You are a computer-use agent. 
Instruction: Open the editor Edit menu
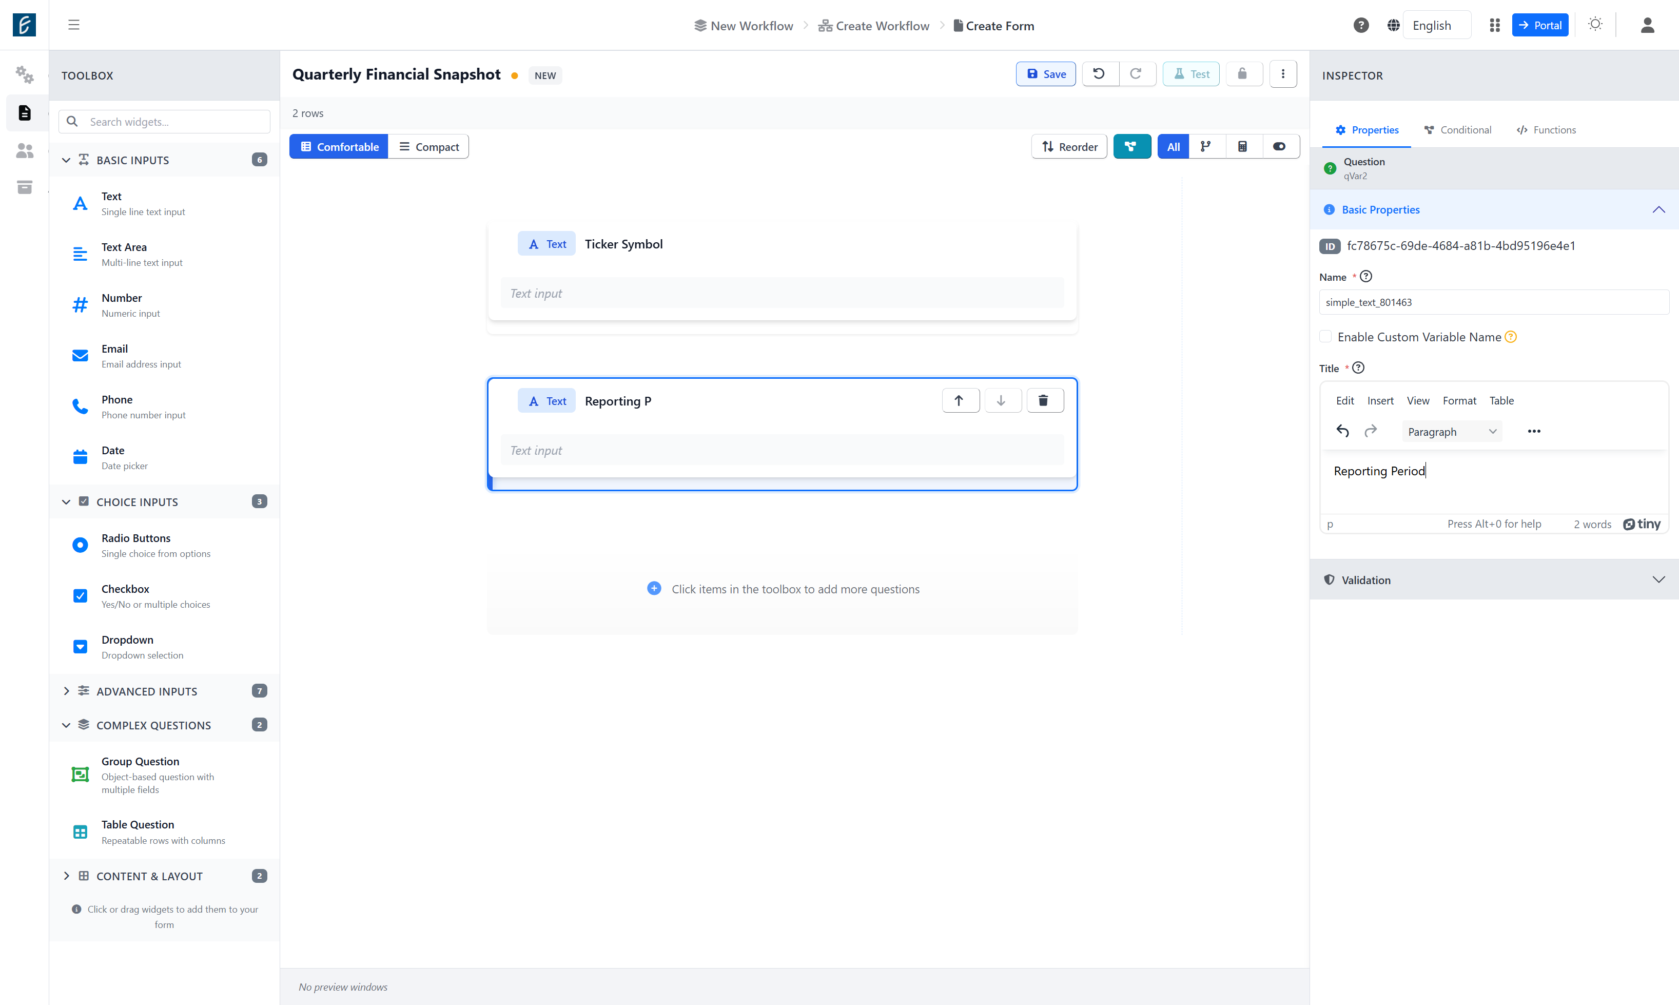click(1344, 400)
